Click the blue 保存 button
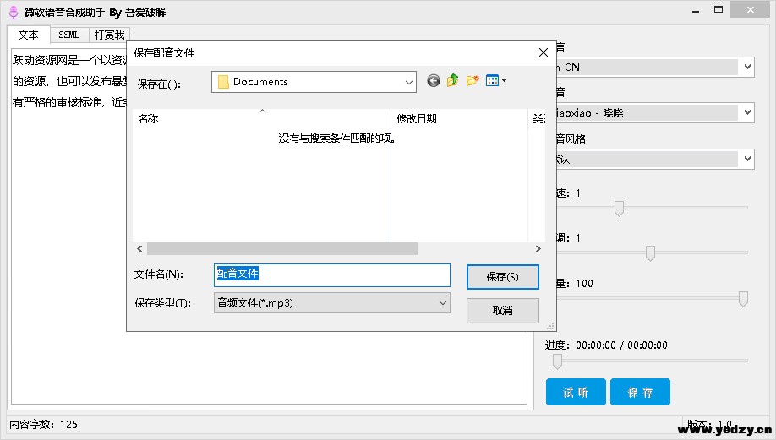This screenshot has width=776, height=440. coord(640,392)
